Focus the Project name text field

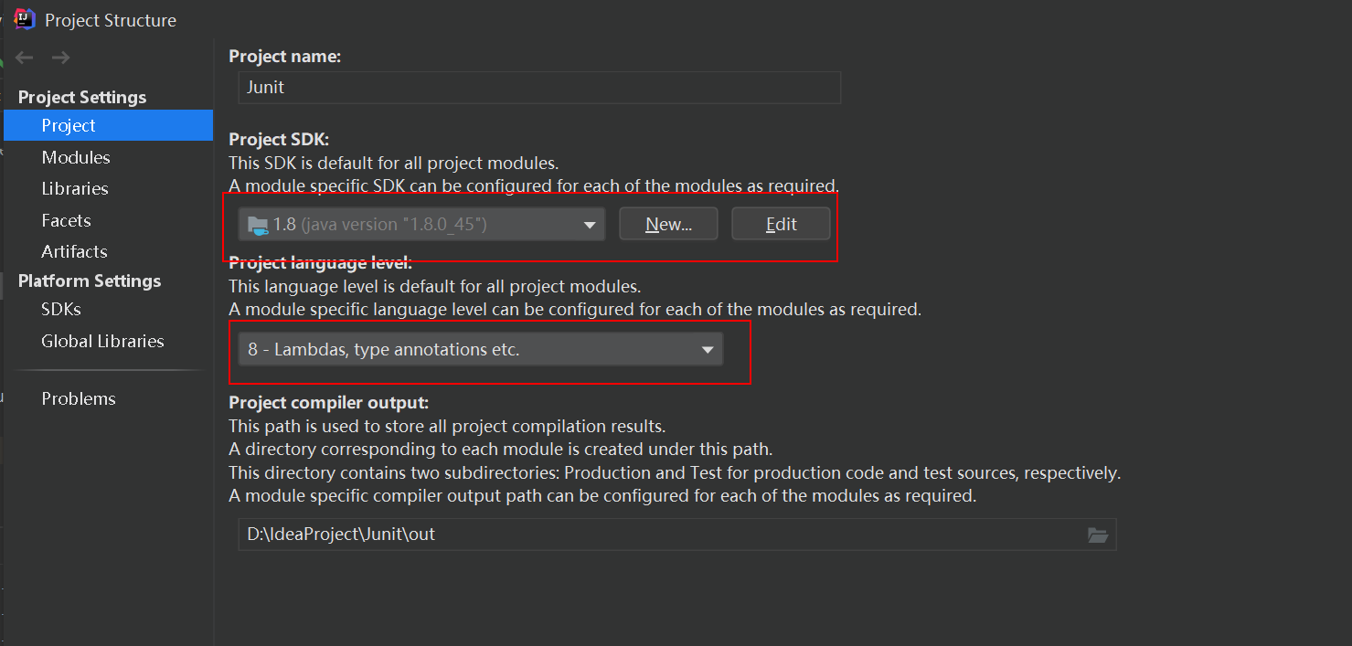point(538,88)
